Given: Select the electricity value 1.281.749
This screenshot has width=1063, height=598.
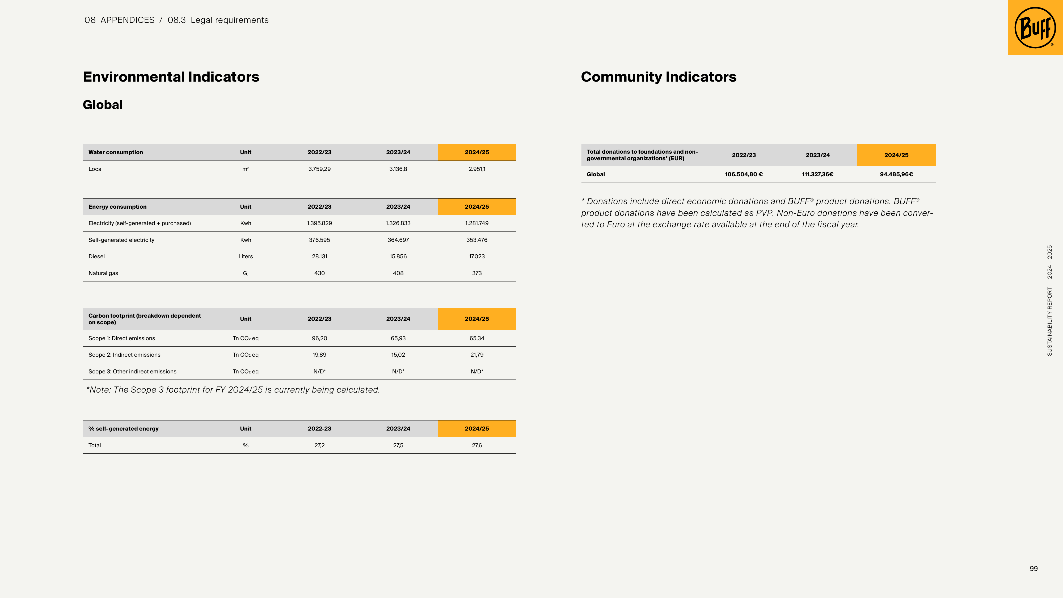Looking at the screenshot, I should click(476, 223).
